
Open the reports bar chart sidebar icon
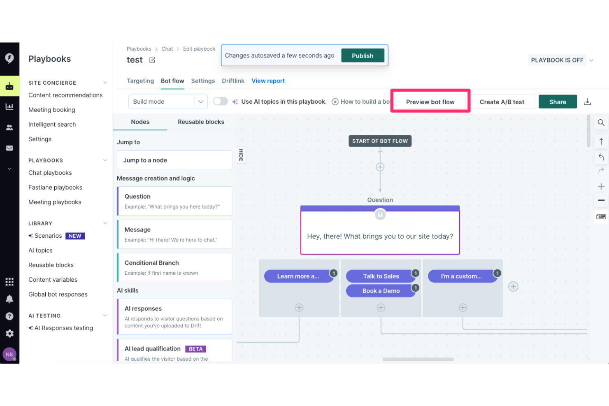click(9, 107)
